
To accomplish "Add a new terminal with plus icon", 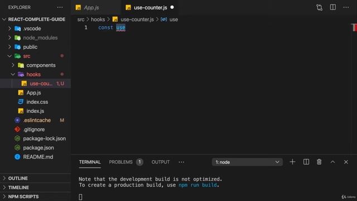I will pos(292,162).
